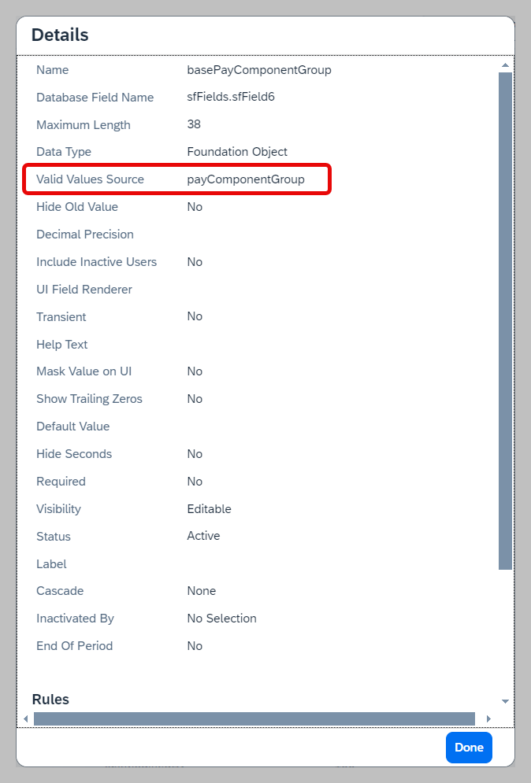Click the End Of Period label
The width and height of the screenshot is (531, 783).
(75, 645)
